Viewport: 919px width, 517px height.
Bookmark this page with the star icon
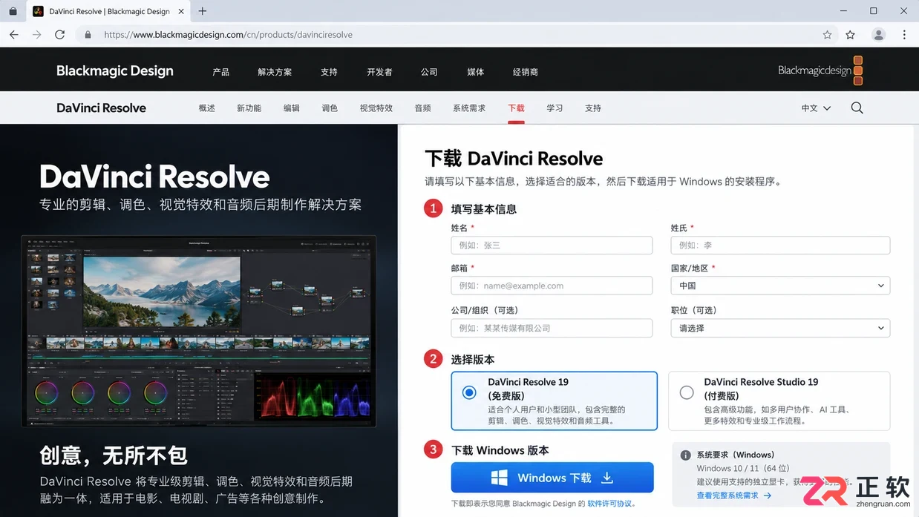827,35
